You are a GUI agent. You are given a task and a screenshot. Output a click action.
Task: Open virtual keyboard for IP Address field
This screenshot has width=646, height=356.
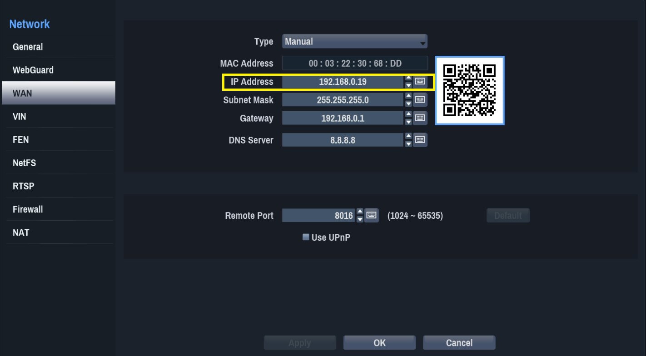click(x=420, y=82)
